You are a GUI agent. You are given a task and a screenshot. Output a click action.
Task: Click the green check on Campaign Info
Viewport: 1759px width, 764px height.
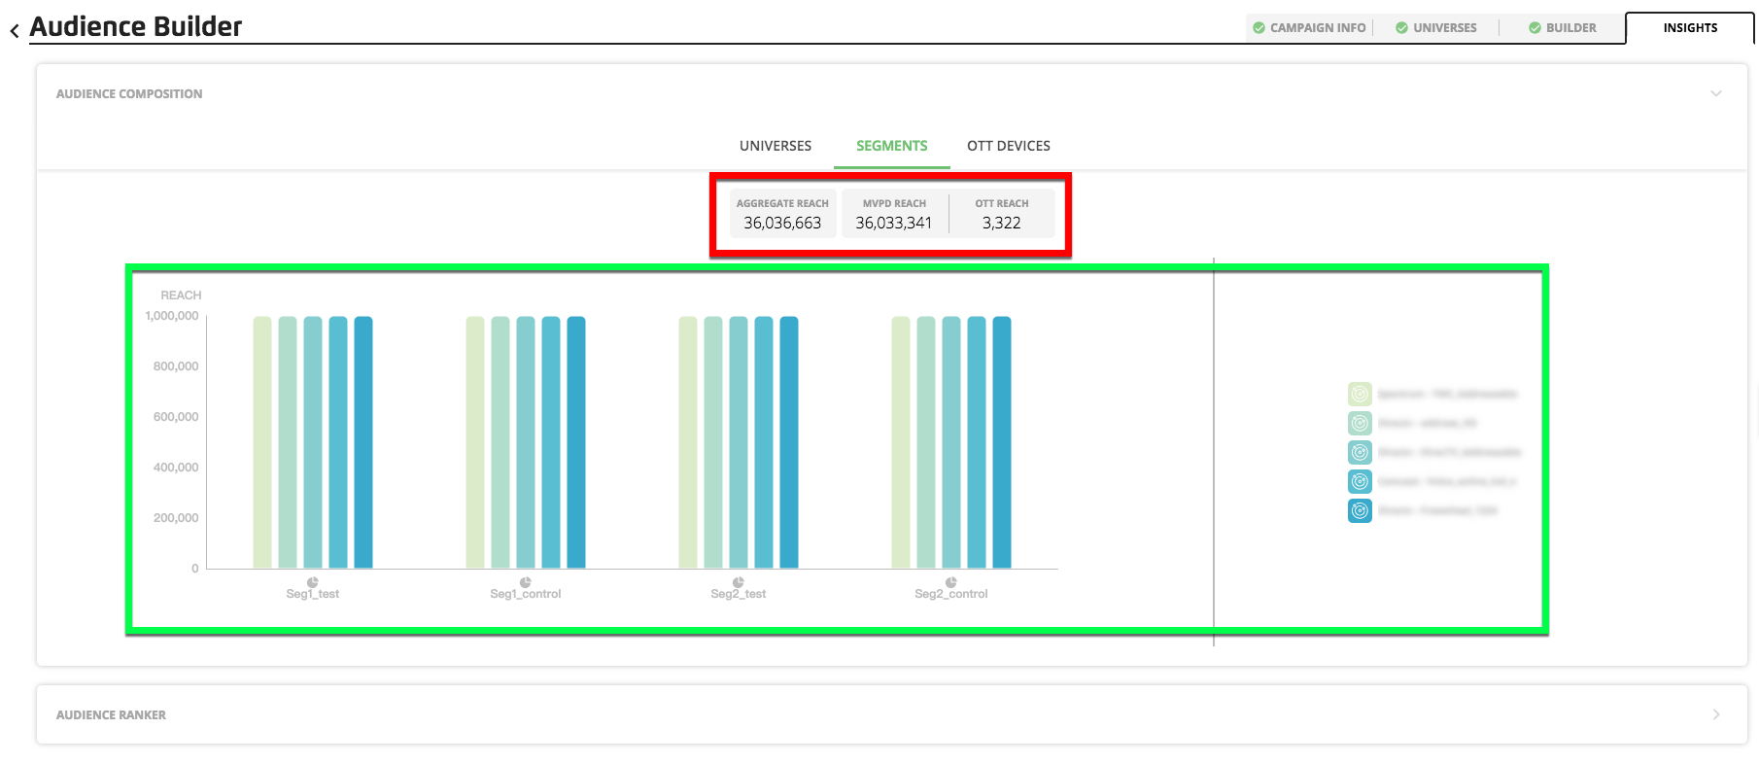[x=1259, y=28]
